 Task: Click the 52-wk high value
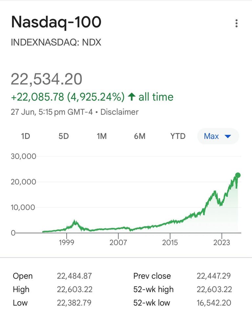tap(214, 289)
